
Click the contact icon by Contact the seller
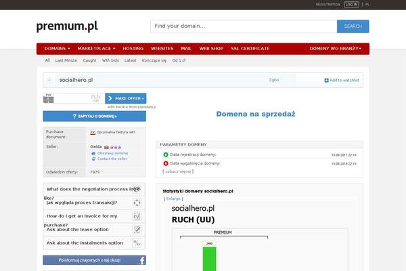(x=93, y=159)
